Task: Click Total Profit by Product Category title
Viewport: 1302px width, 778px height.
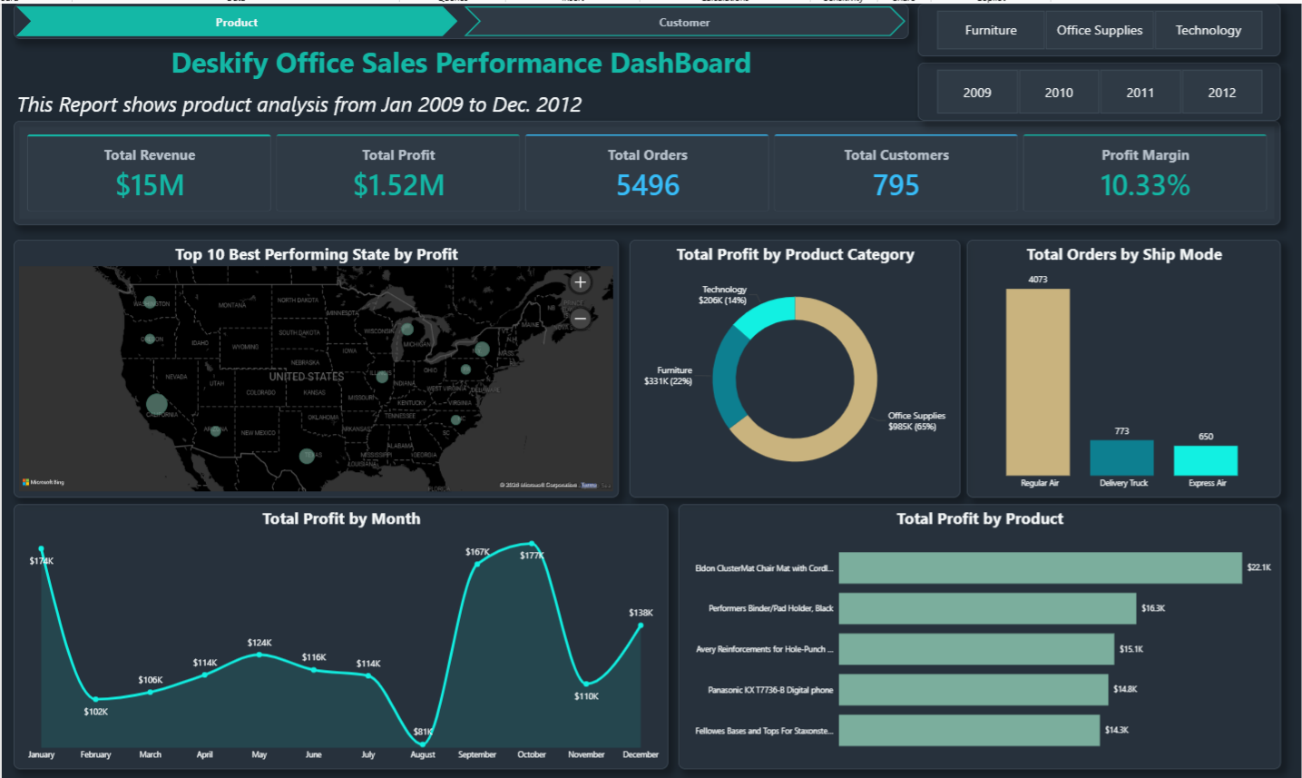Action: pos(795,254)
